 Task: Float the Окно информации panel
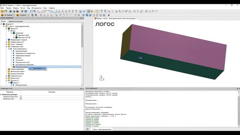click(237, 88)
